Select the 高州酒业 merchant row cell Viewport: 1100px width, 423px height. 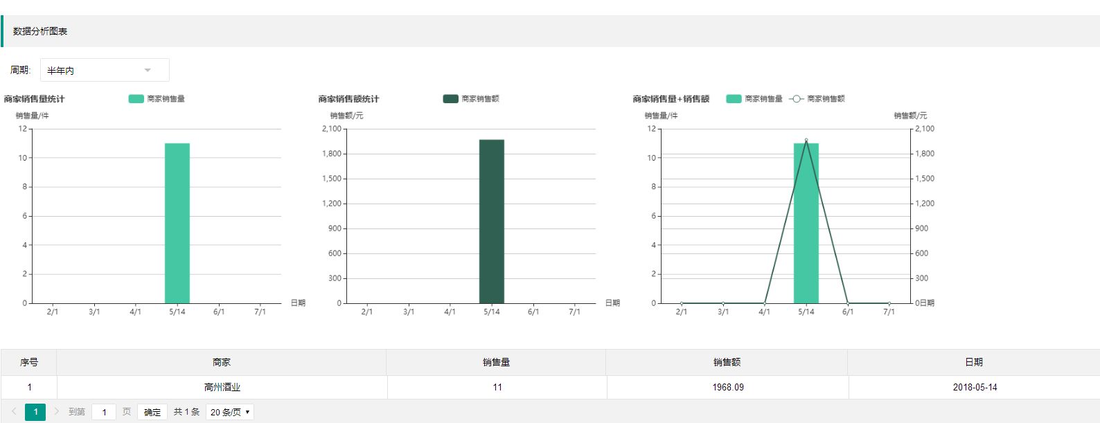point(222,387)
